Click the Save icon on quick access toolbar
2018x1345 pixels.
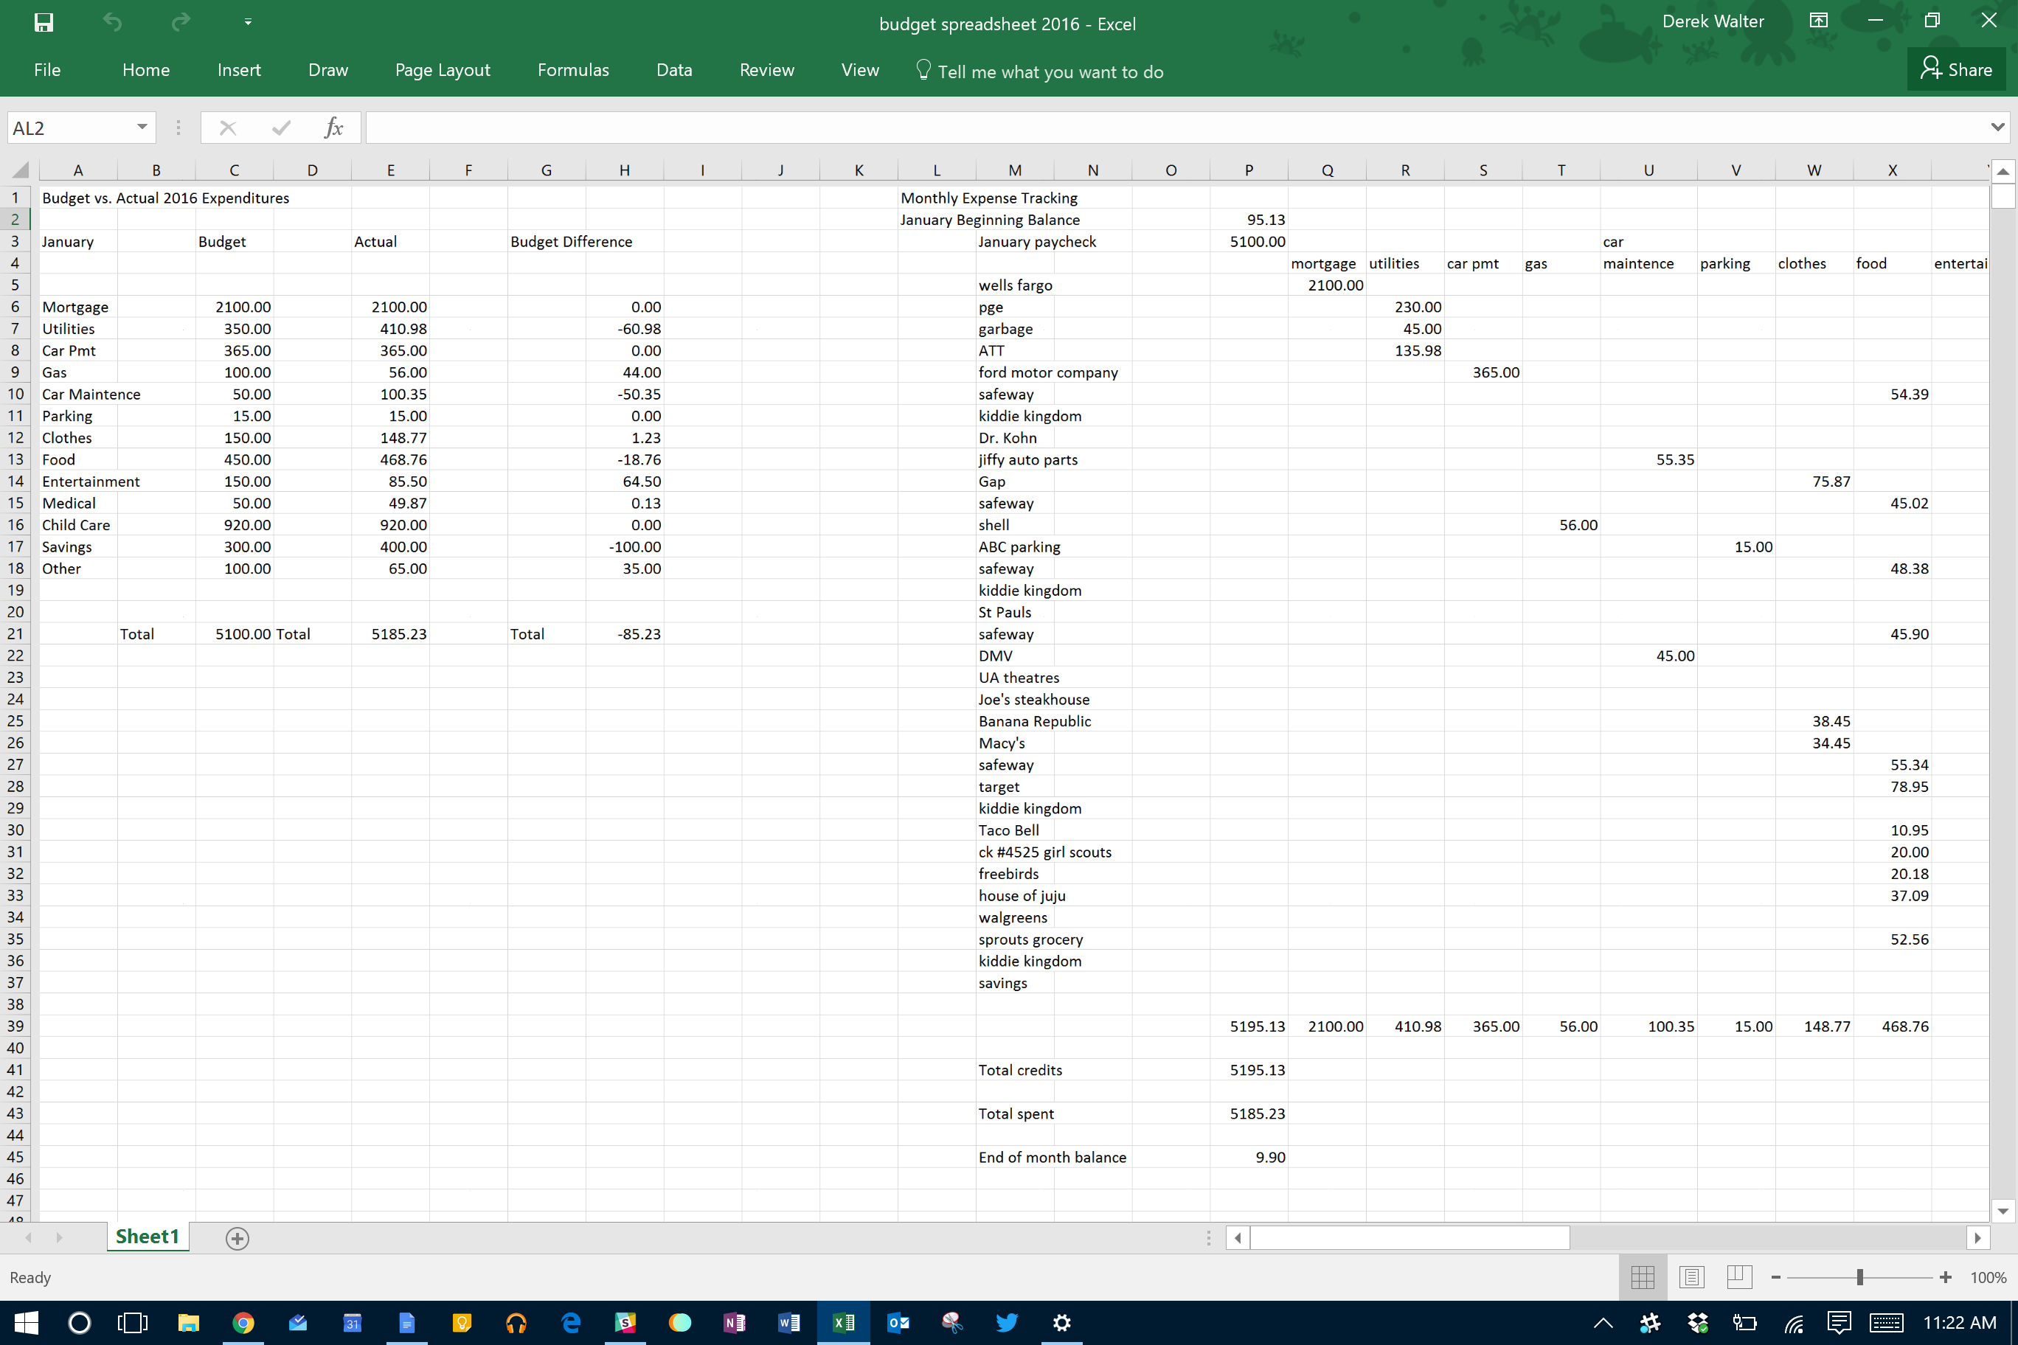[x=43, y=21]
